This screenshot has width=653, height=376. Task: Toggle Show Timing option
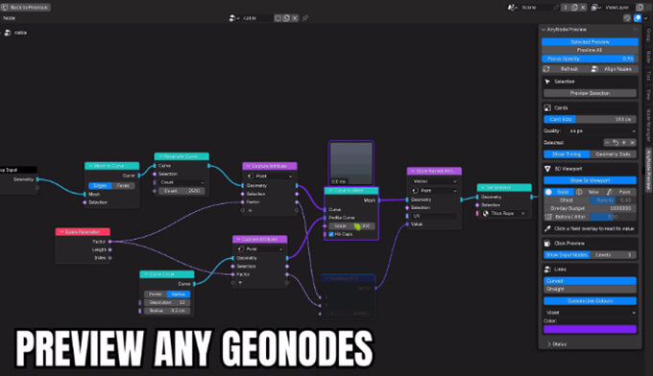coord(567,154)
